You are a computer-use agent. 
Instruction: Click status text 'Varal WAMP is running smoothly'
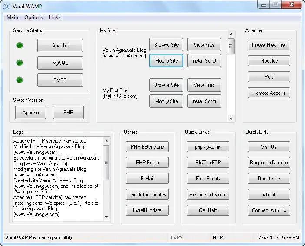39,238
